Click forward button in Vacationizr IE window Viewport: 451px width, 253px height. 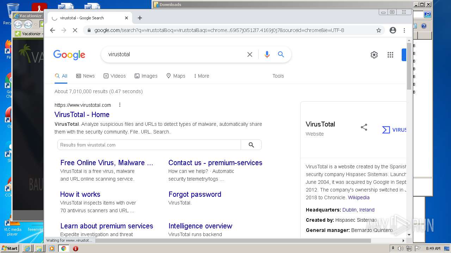coord(28,24)
